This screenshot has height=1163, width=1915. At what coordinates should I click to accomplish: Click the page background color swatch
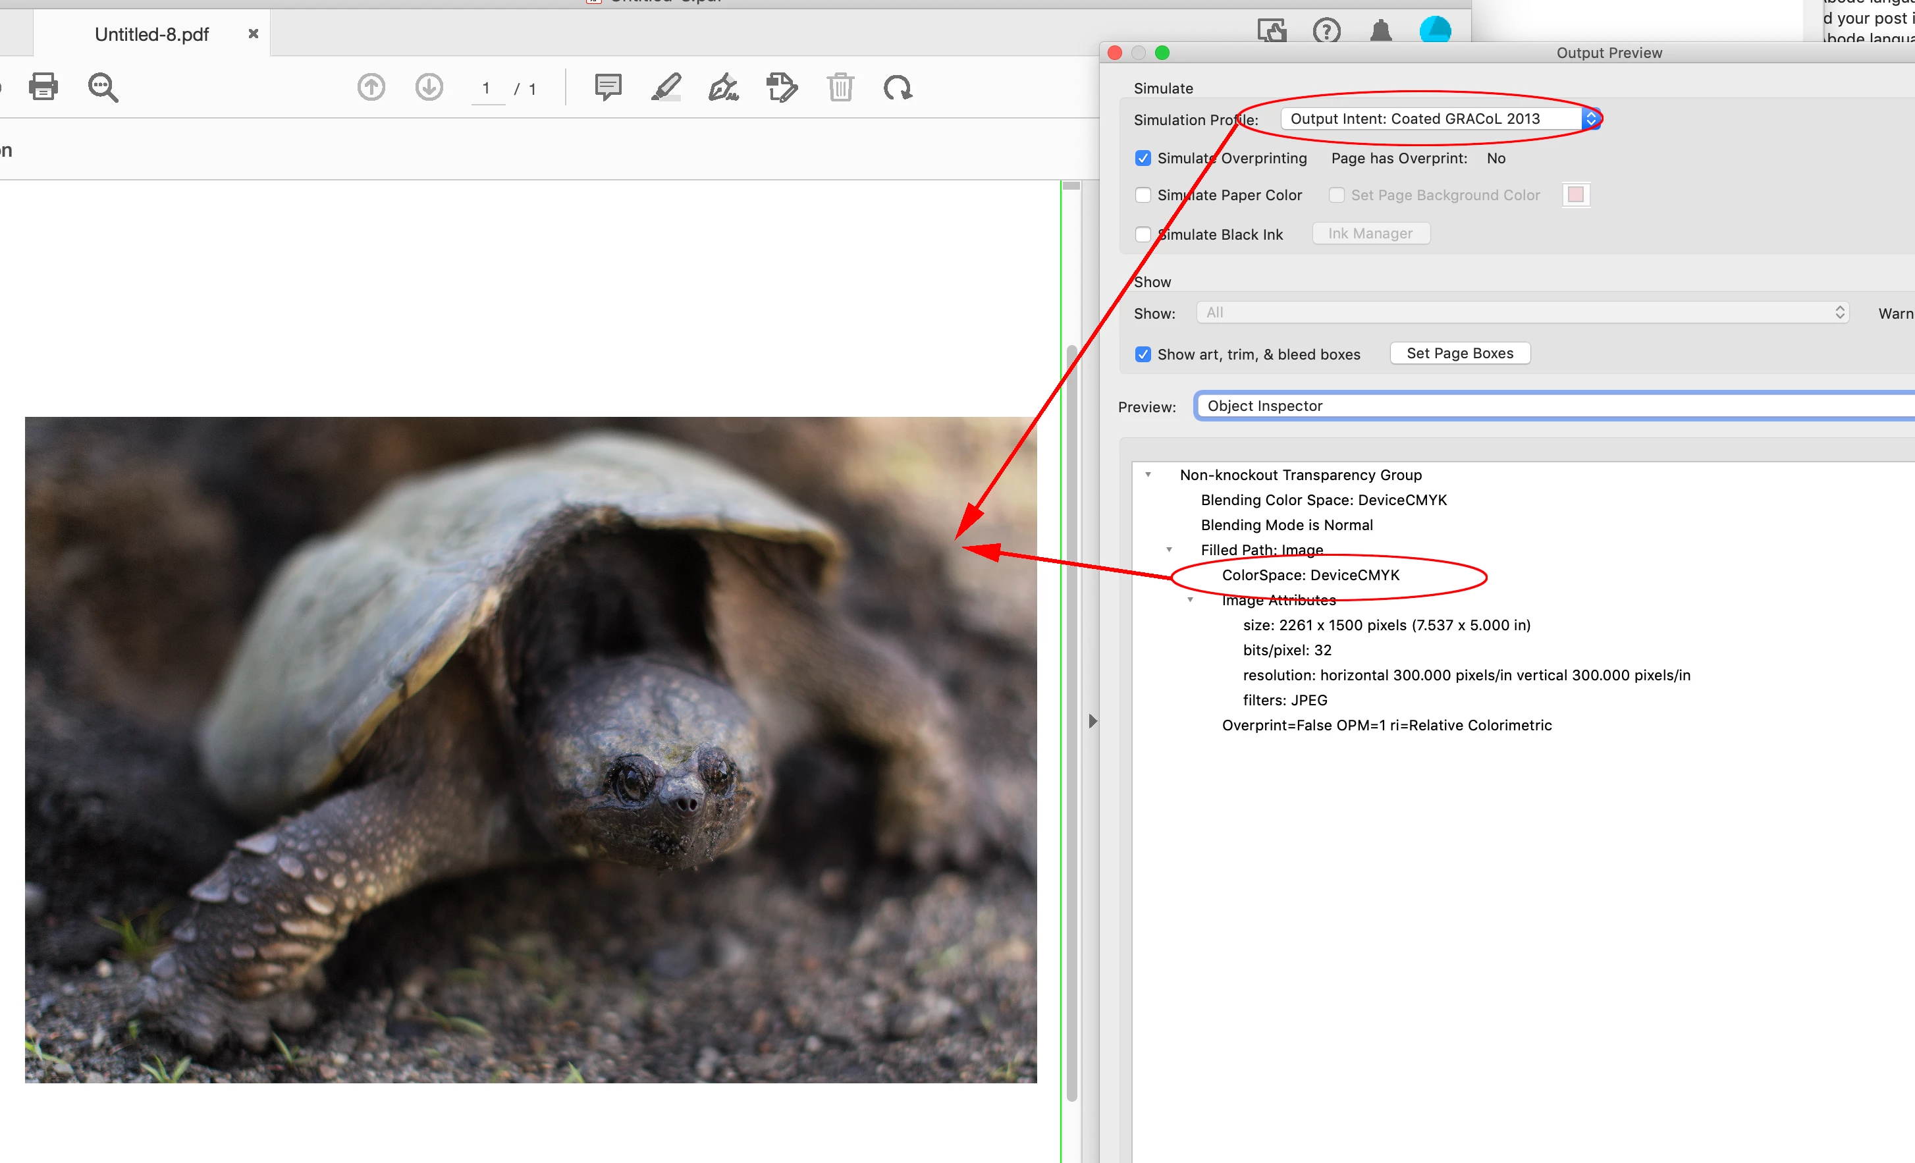point(1575,195)
